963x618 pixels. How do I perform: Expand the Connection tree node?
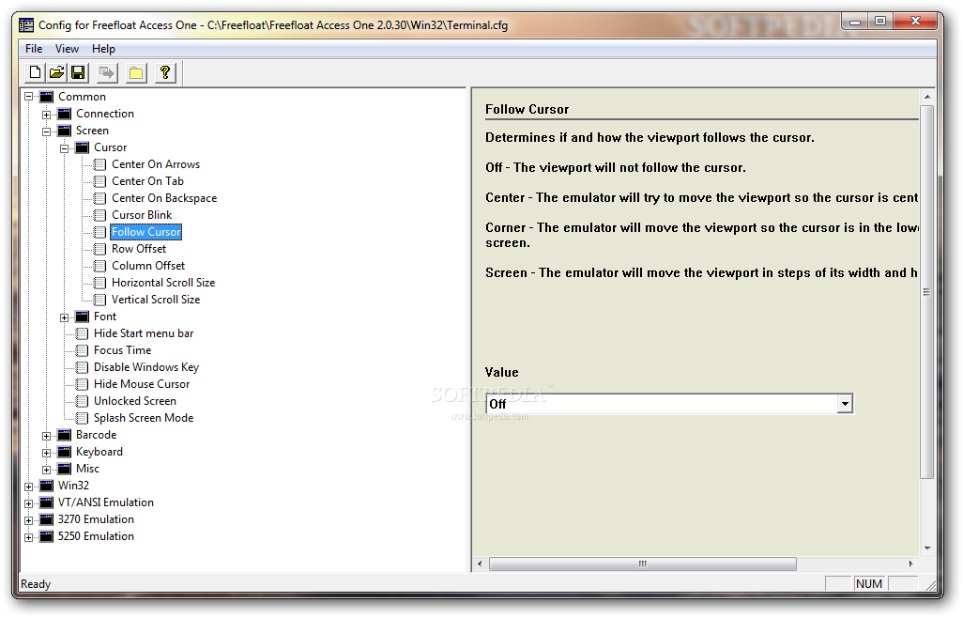[x=47, y=115]
